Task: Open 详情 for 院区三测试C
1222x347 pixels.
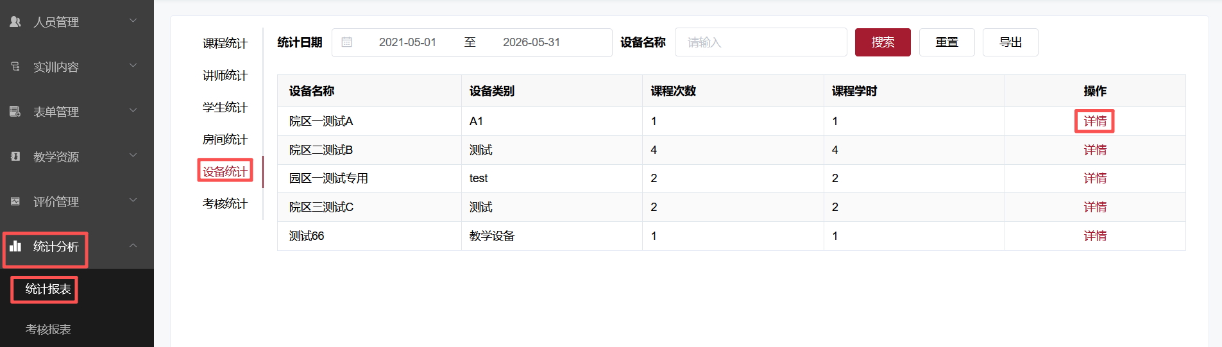Action: point(1095,207)
